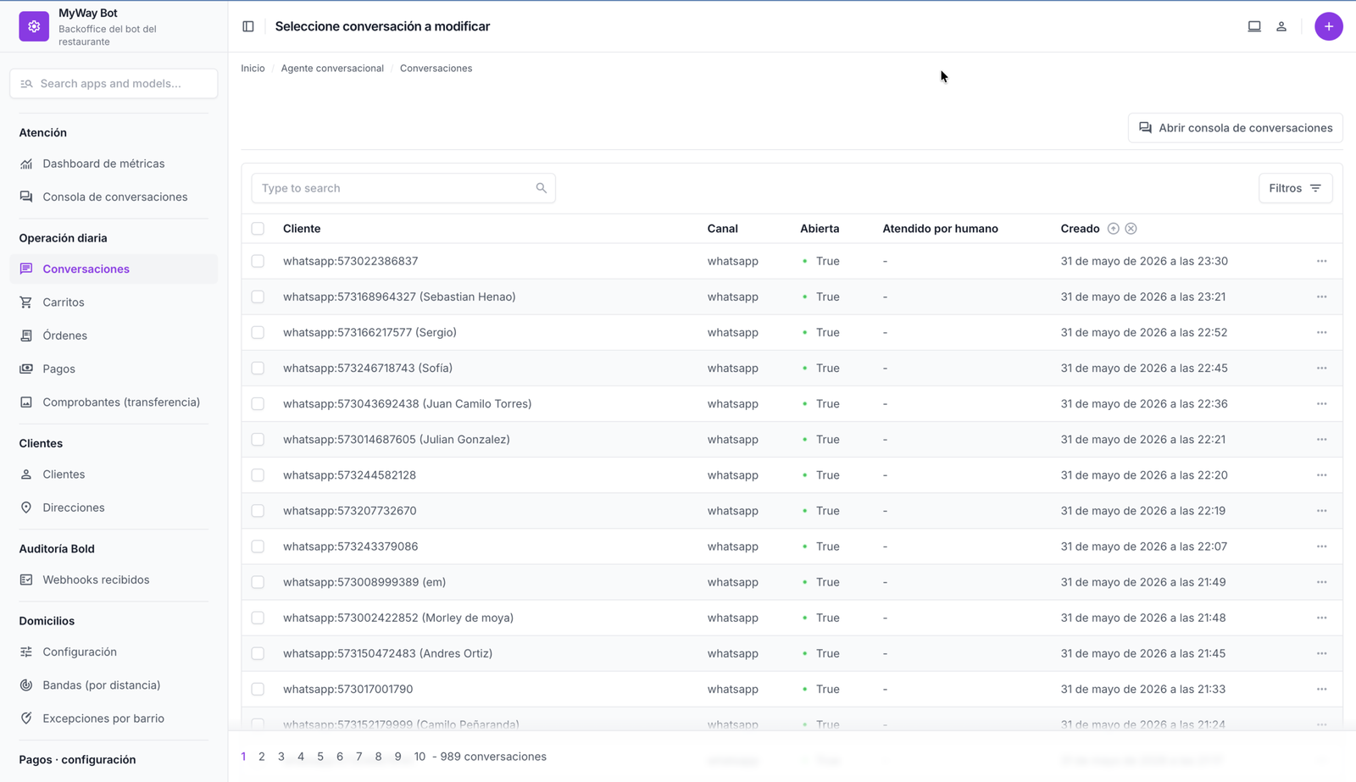Toggle the sidebar collapse icon
1356x782 pixels.
248,26
